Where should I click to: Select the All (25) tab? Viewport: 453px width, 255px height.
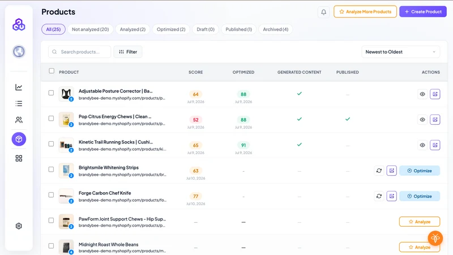click(53, 29)
